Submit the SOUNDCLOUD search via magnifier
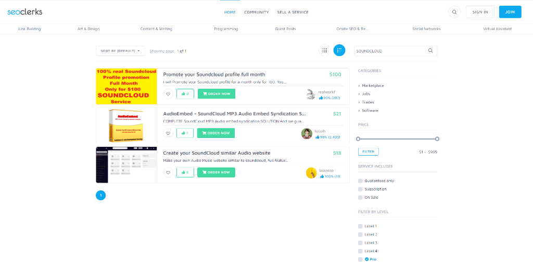Viewport: 533px width, 262px height. tap(430, 50)
